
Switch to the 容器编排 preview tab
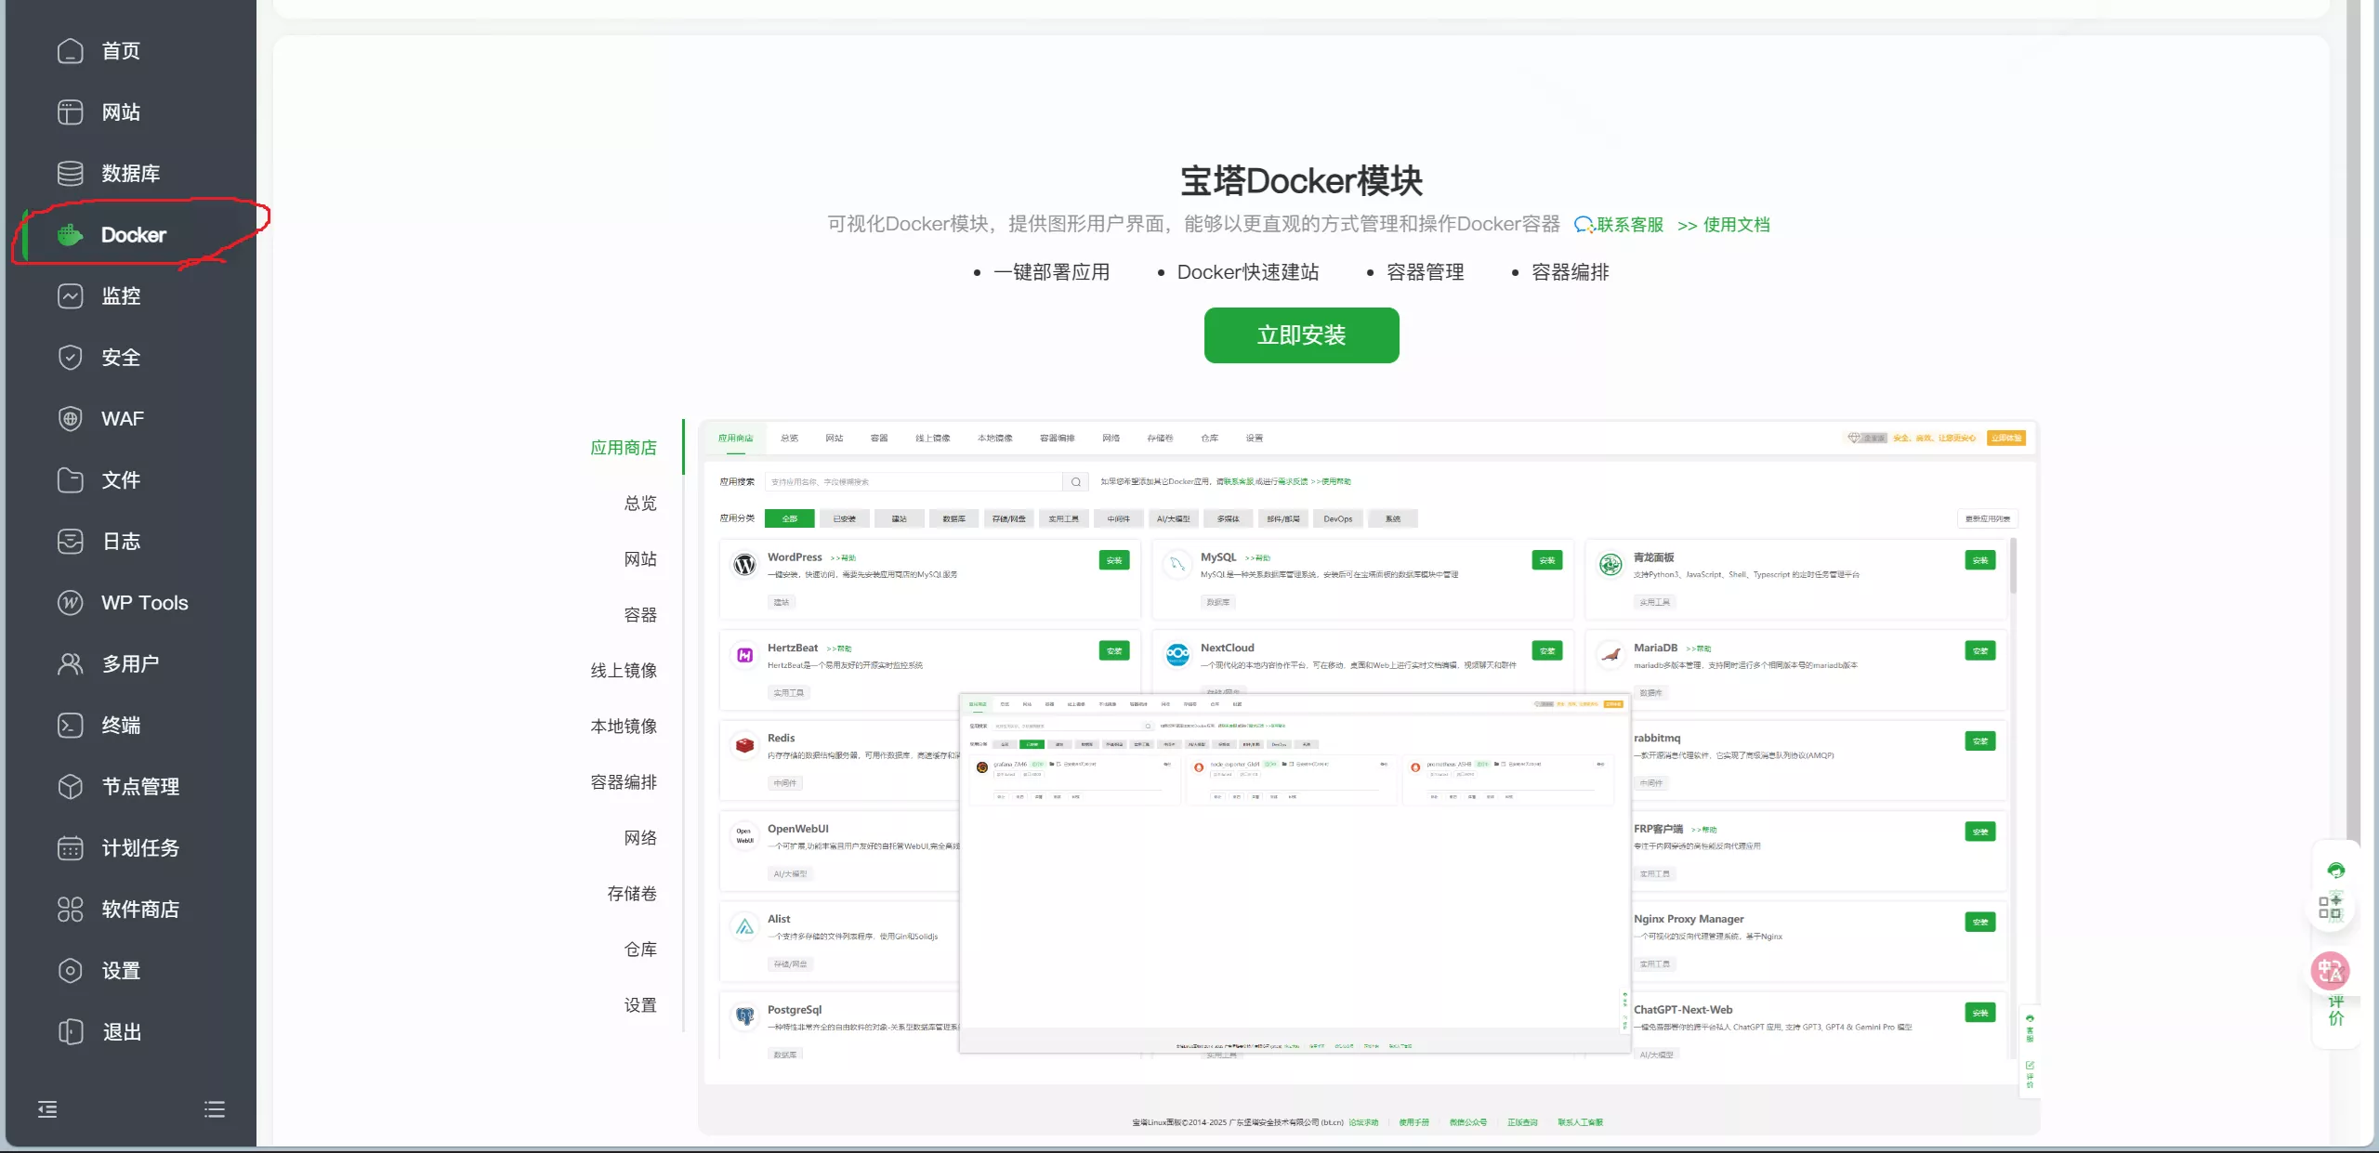pos(623,782)
